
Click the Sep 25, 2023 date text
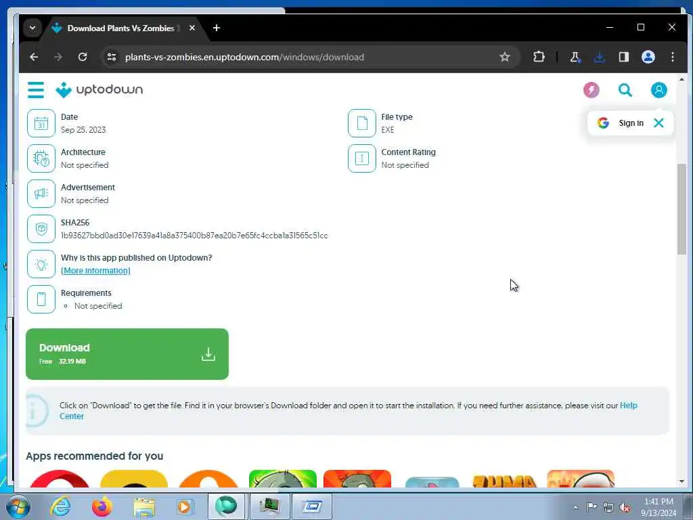tap(83, 130)
